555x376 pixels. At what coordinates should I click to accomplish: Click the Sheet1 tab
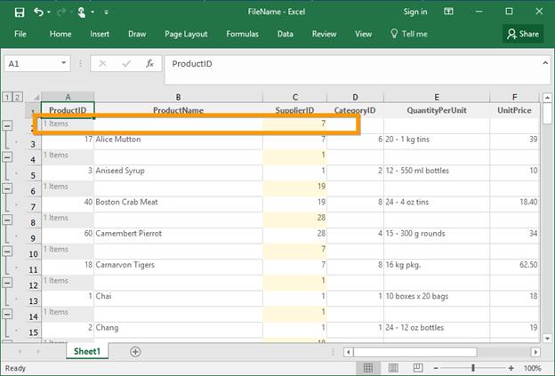87,351
